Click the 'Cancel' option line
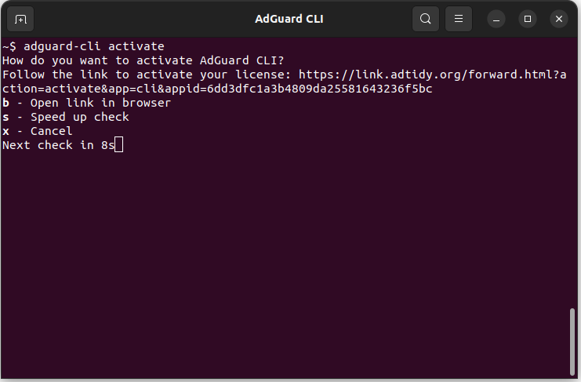This screenshot has height=382, width=581. [x=51, y=131]
